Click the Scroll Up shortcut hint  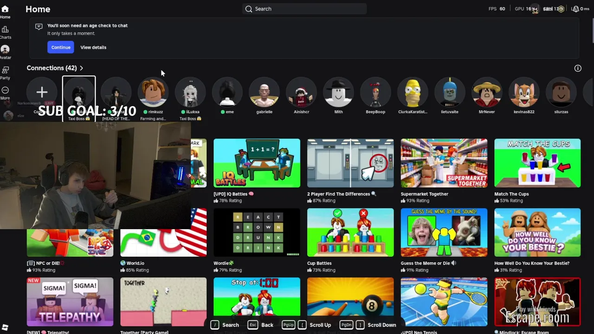click(x=307, y=325)
